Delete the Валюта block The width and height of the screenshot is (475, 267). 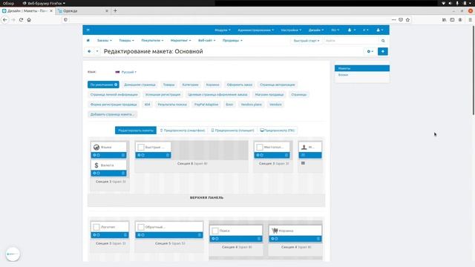[x=123, y=173]
